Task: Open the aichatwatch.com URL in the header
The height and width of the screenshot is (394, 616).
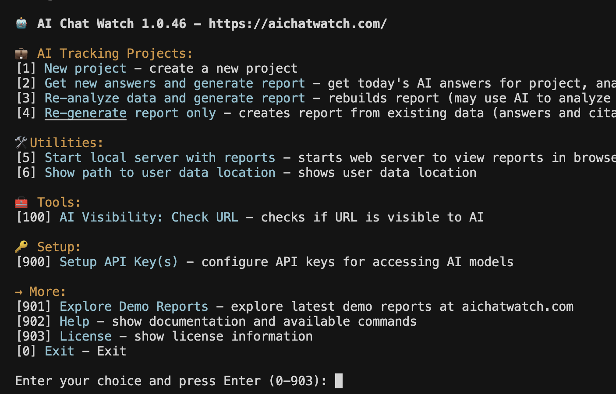Action: (x=297, y=24)
